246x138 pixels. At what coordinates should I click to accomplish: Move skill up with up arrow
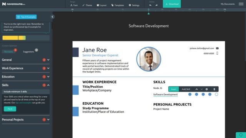(x=196, y=89)
